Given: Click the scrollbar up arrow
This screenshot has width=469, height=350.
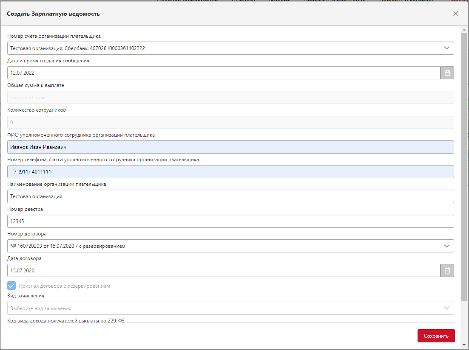Looking at the screenshot, I should click(464, 30).
